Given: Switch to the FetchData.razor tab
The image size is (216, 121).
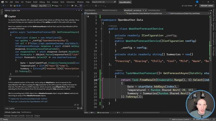Looking at the screenshot, I should point(154,10).
